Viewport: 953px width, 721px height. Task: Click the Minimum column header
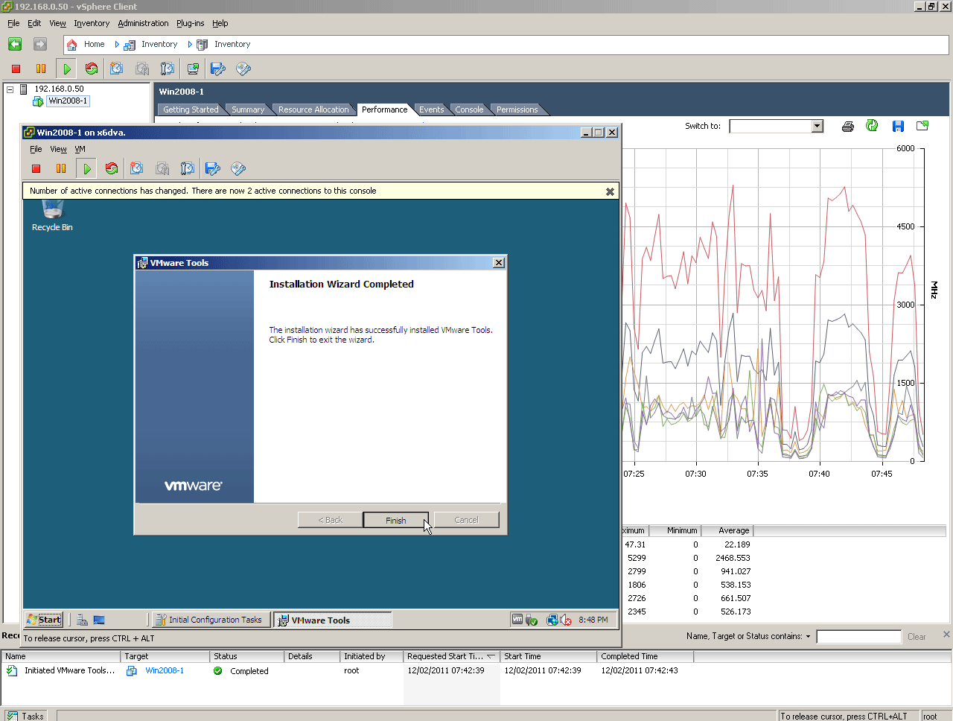click(x=675, y=530)
